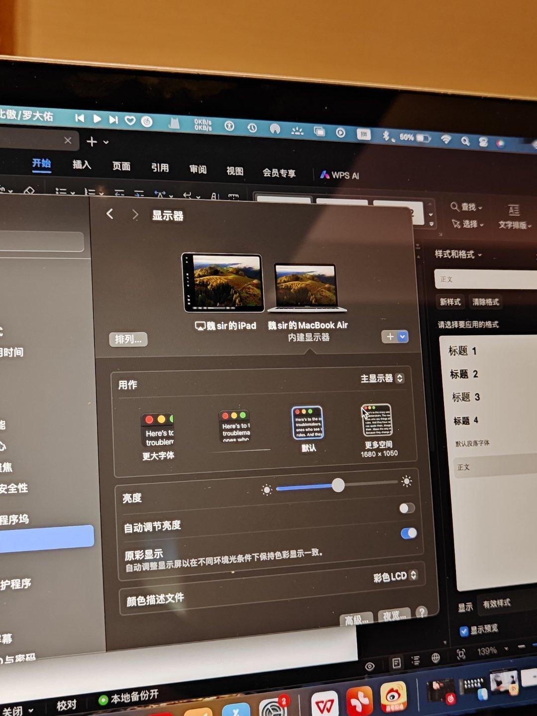Click 高级... button
537x716 pixels.
click(356, 620)
